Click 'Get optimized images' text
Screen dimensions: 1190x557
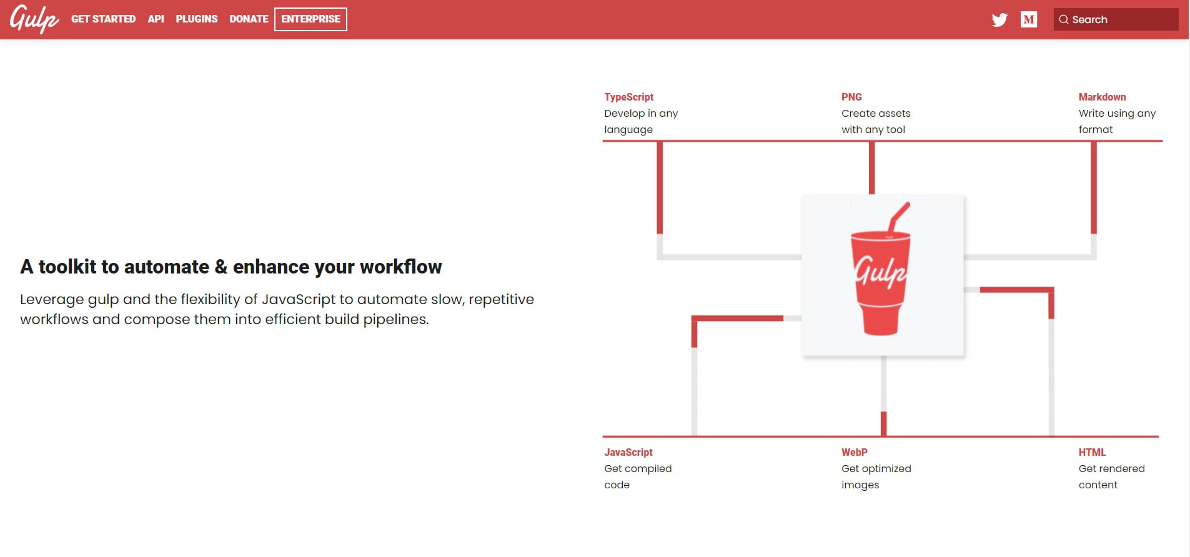876,476
